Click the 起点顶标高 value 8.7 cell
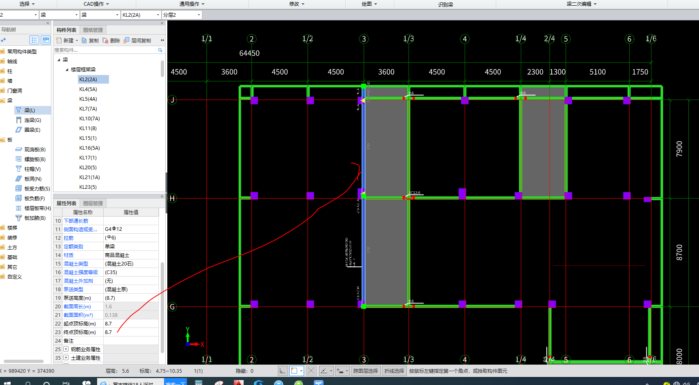699x385 pixels. click(x=131, y=323)
